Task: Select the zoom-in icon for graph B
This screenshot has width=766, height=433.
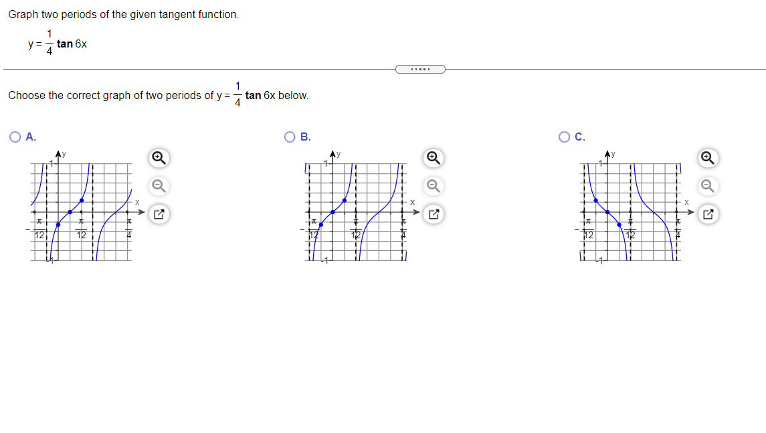Action: [432, 159]
